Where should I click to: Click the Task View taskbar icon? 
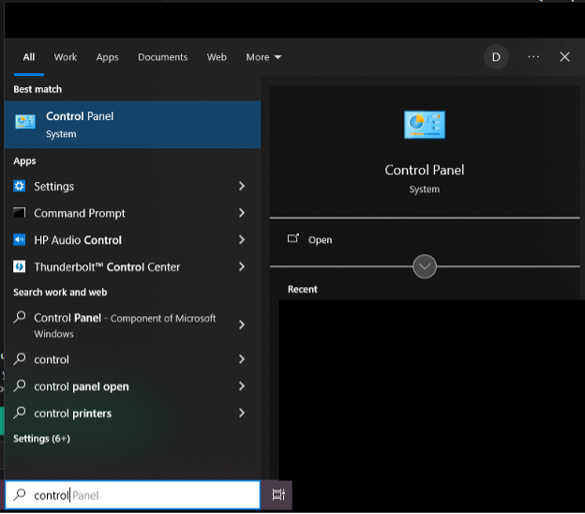[x=278, y=494]
